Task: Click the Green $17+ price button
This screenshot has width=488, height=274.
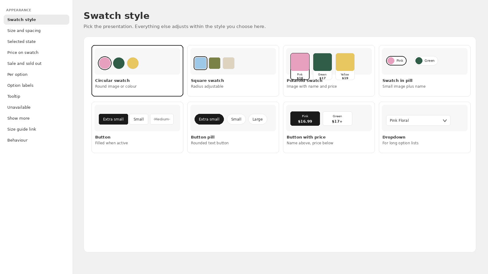Action: (x=337, y=119)
